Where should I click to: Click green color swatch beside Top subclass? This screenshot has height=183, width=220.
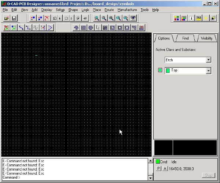click(x=160, y=70)
